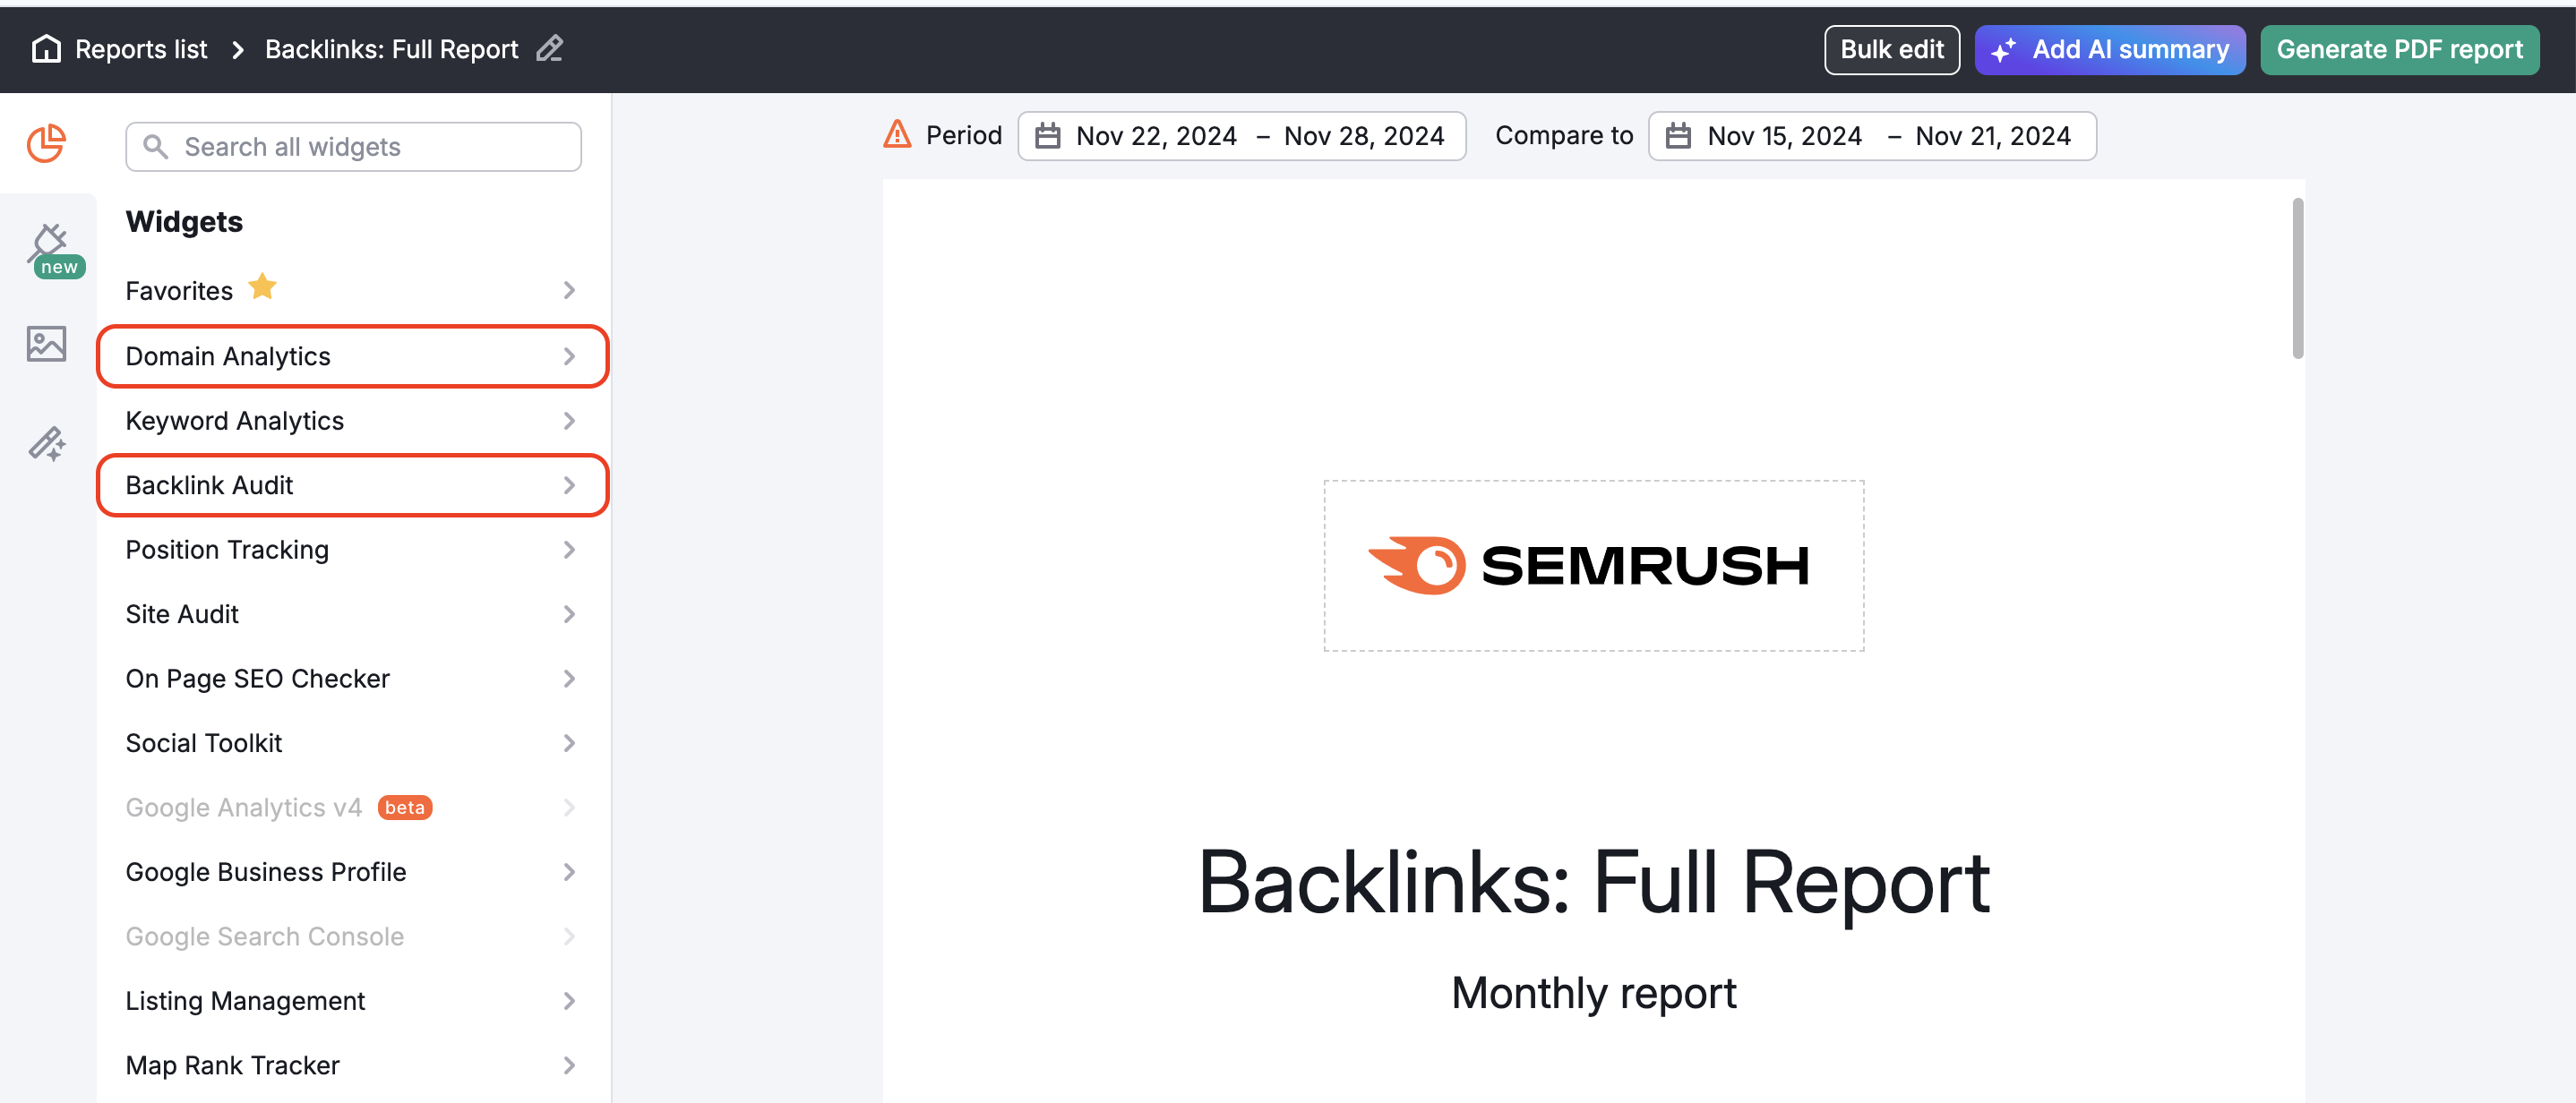Click the pencil icon to rename the report

point(550,49)
